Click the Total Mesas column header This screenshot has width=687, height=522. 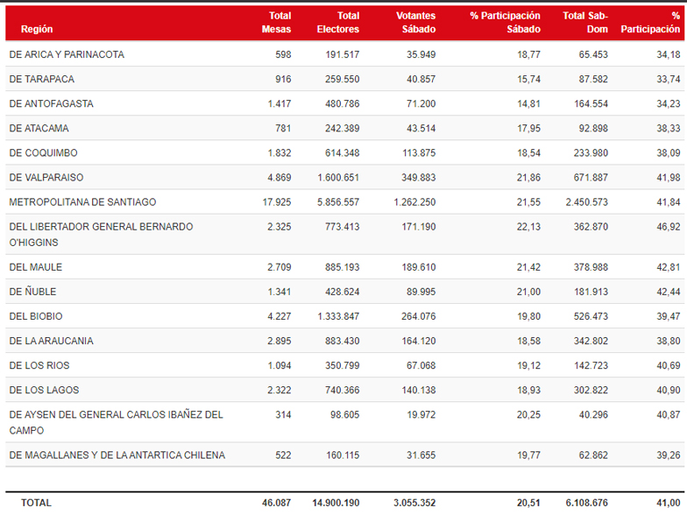(x=276, y=22)
